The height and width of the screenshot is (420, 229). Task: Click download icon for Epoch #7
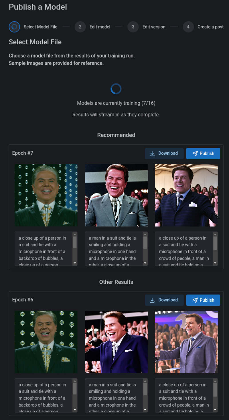pos(152,154)
